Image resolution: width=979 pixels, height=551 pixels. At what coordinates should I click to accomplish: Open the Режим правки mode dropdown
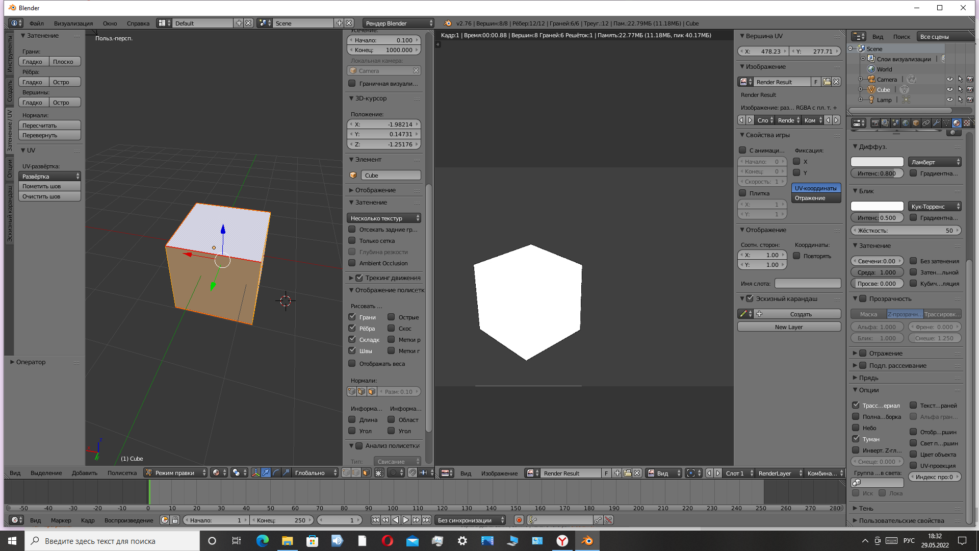(175, 473)
